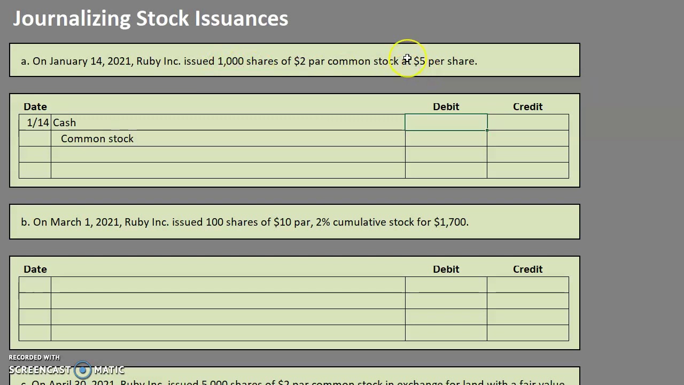Select first account cell in table b
The image size is (684, 385).
(228, 284)
